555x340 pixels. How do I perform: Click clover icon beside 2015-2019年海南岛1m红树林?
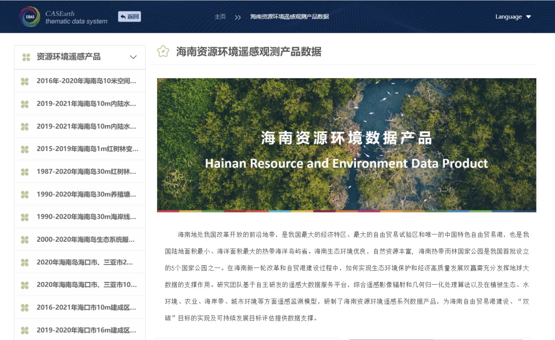[x=25, y=149]
